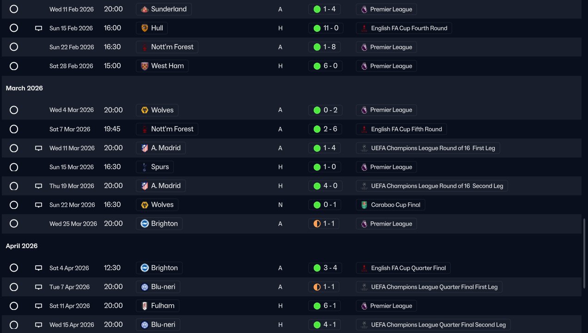Open the 1 - 8 result at Nott'm Forest
This screenshot has height=333, width=588.
[325, 47]
